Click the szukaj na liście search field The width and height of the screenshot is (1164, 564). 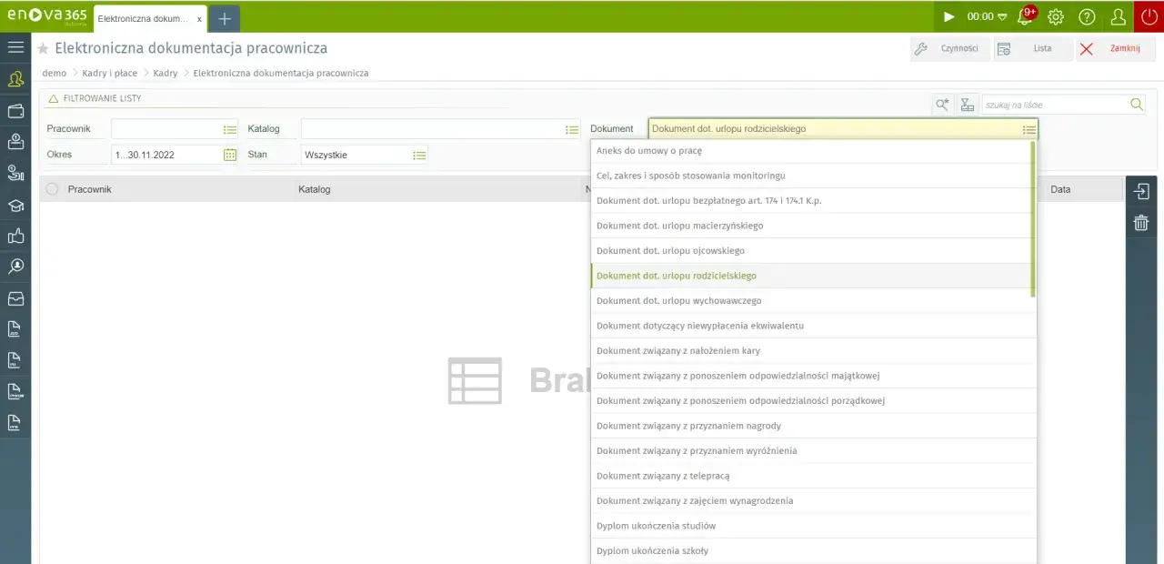1055,105
